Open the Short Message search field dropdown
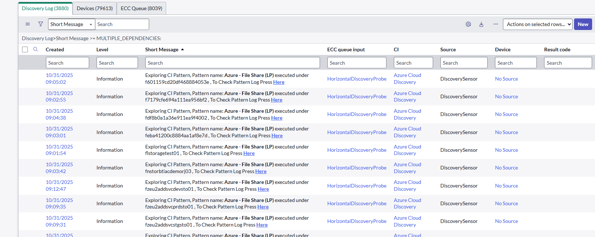This screenshot has height=237, width=595. 71,24
